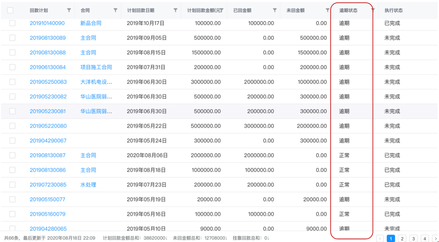Viewport: 439px width, 242px height.
Task: Open the 逾期状态 column filter
Action: click(373, 10)
